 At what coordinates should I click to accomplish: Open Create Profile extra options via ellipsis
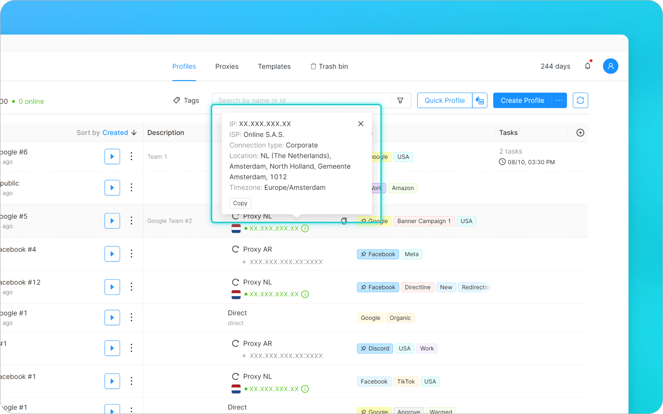click(x=559, y=100)
